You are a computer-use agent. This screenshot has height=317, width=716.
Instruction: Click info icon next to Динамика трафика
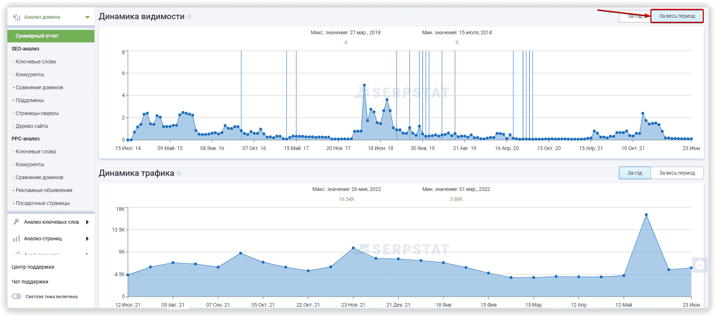point(179,173)
